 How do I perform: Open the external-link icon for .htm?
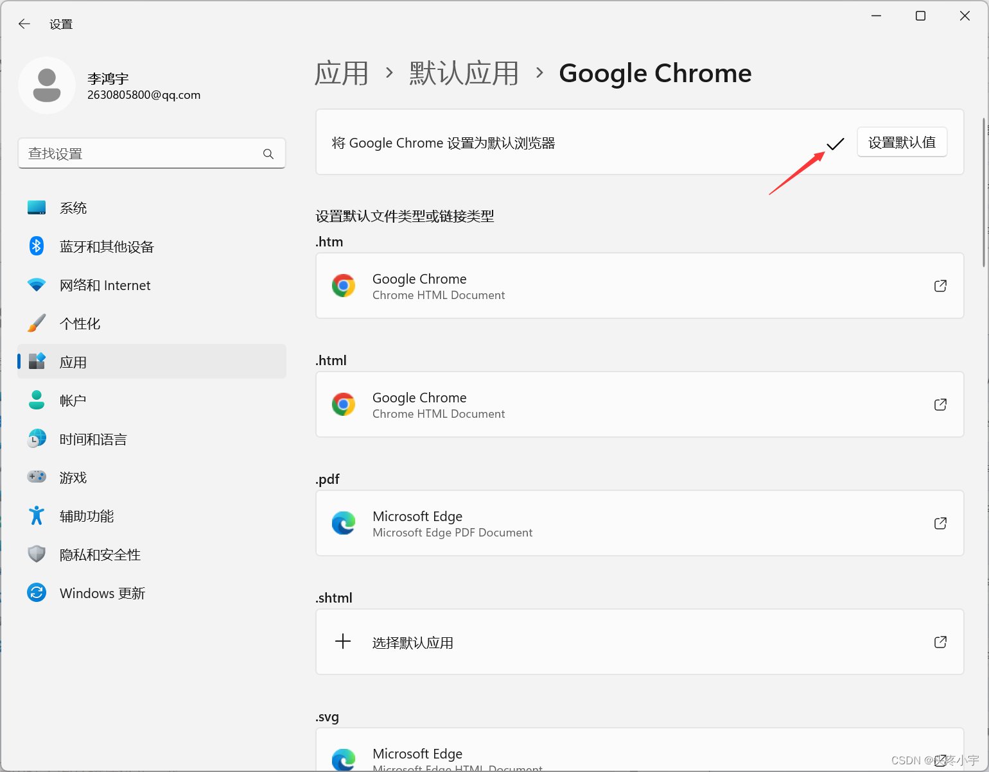[940, 286]
